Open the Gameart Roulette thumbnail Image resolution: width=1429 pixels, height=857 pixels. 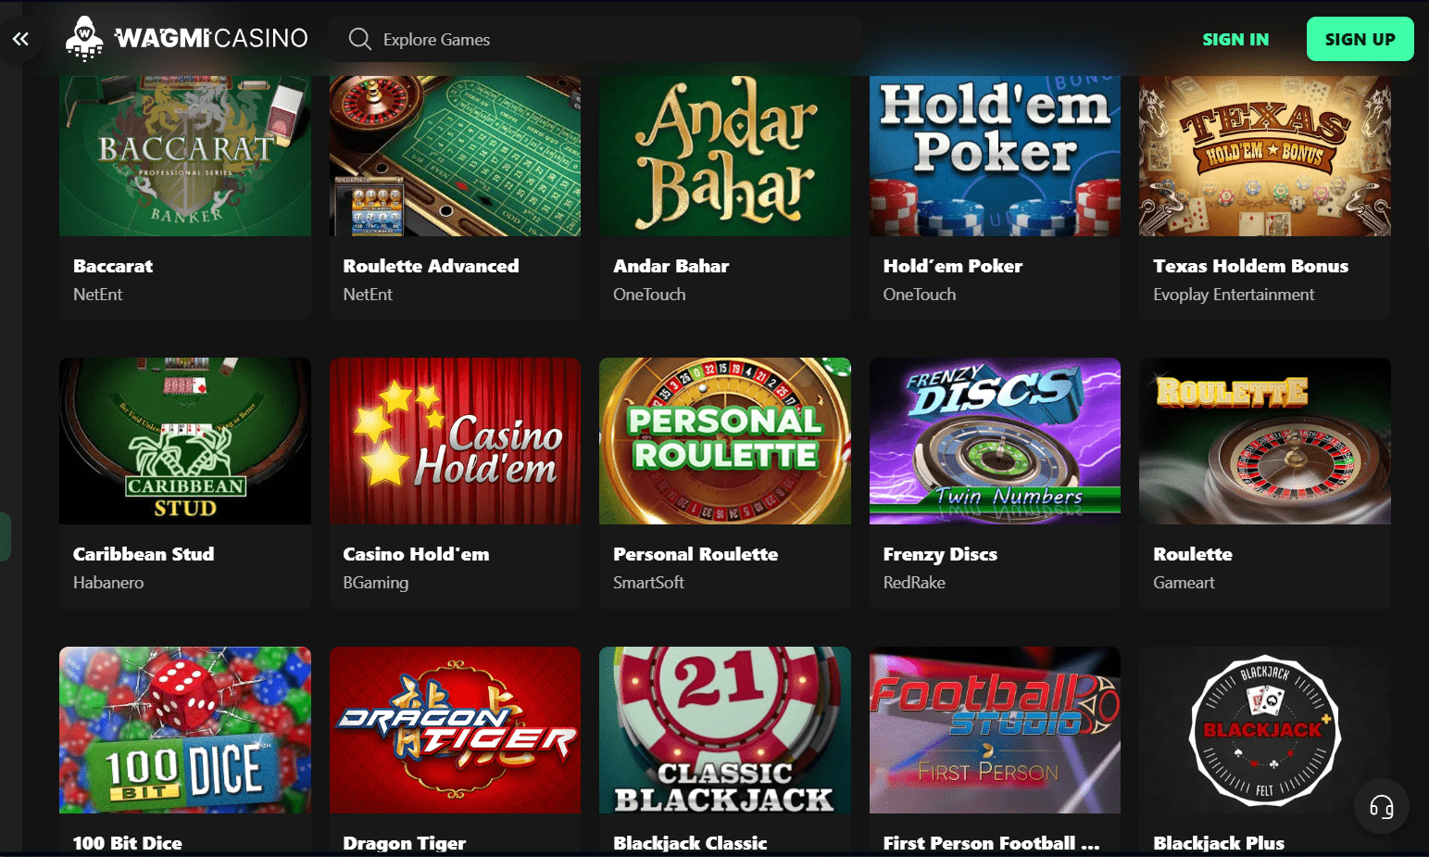(1265, 441)
